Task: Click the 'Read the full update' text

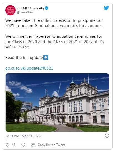Action: click(24, 58)
